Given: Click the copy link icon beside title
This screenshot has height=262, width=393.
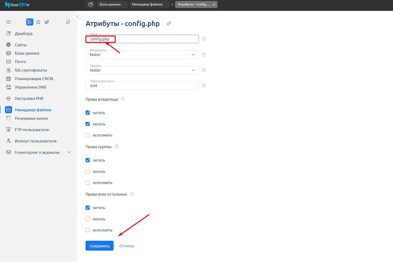Looking at the screenshot, I should (x=169, y=24).
